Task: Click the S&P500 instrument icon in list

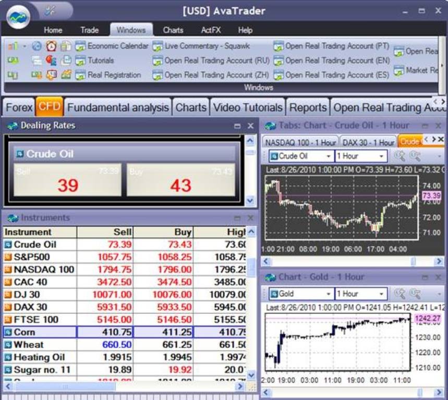Action: pos(8,257)
